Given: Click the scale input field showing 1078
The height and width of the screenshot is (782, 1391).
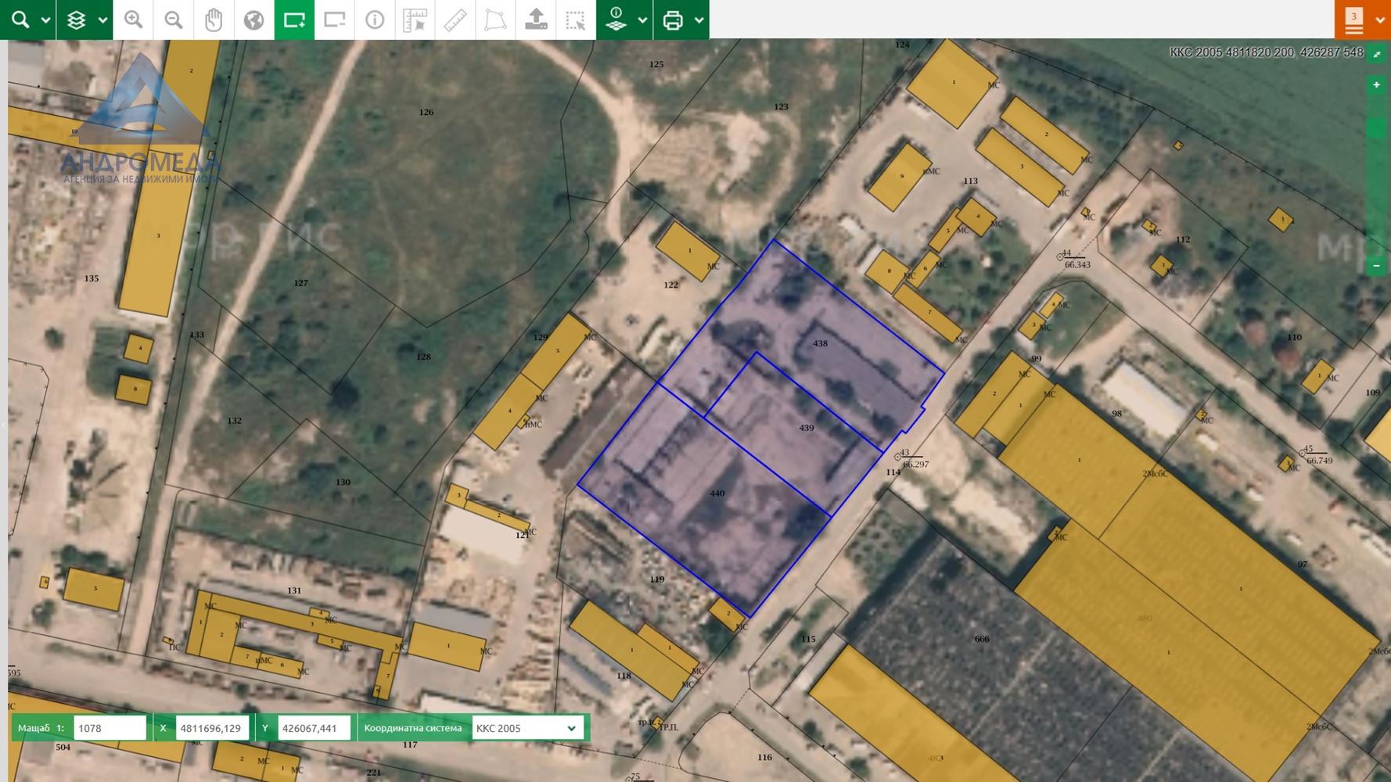Looking at the screenshot, I should [x=110, y=728].
